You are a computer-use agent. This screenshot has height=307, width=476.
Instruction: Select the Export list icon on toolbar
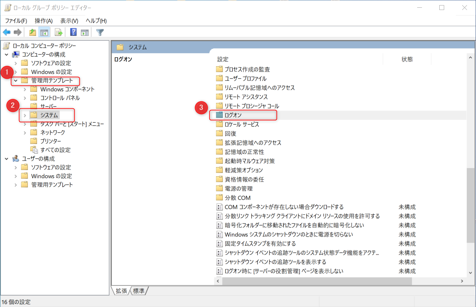pos(58,32)
